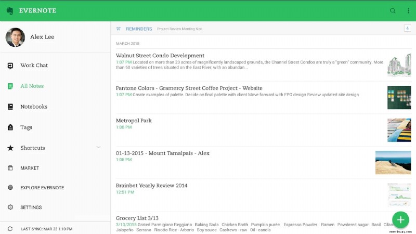Open the Grocery List 3/13 note
The width and height of the screenshot is (416, 234).
pos(263,223)
